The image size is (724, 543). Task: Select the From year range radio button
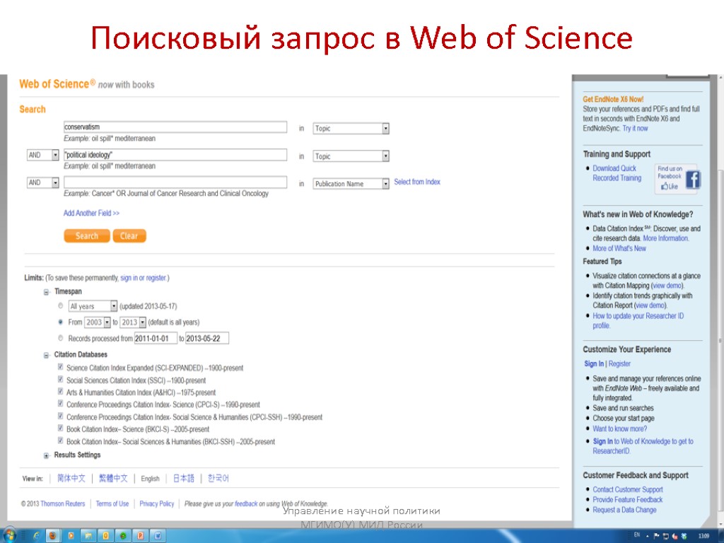click(61, 322)
